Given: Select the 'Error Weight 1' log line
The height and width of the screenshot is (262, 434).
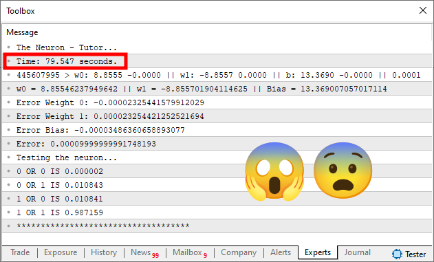Looking at the screenshot, I should 217,116.
